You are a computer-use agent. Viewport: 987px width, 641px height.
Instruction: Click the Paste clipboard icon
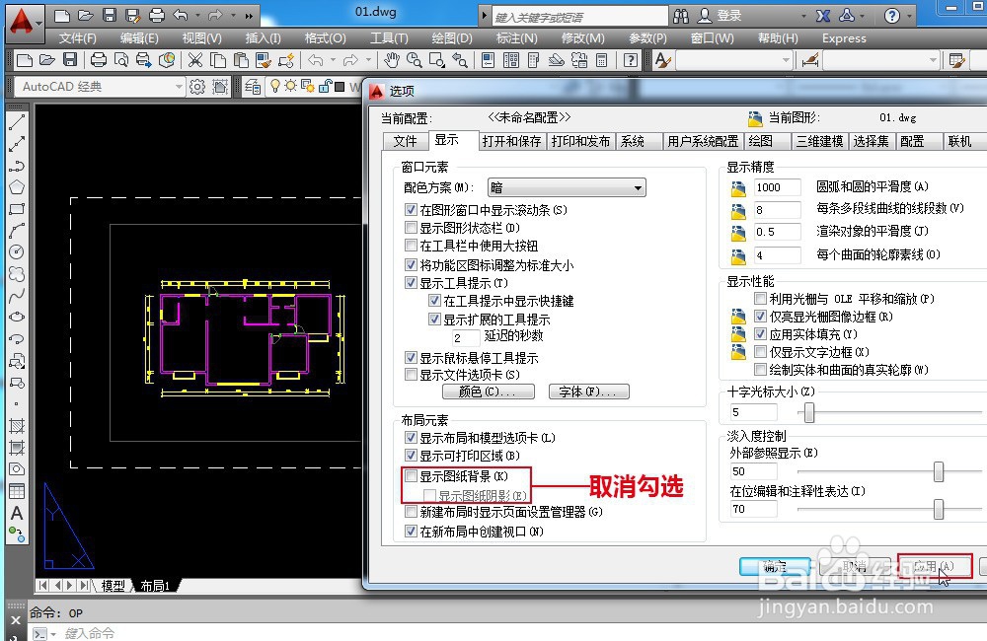pyautogui.click(x=241, y=60)
